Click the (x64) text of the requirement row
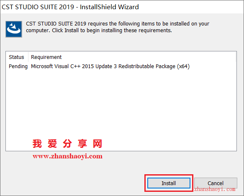 click(x=183, y=66)
